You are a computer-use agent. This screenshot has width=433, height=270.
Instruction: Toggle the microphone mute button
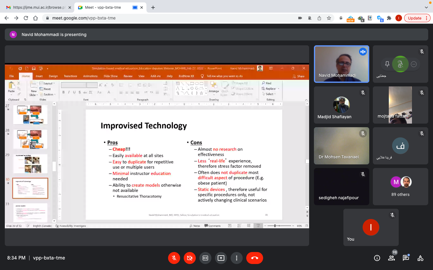pyautogui.click(x=174, y=258)
